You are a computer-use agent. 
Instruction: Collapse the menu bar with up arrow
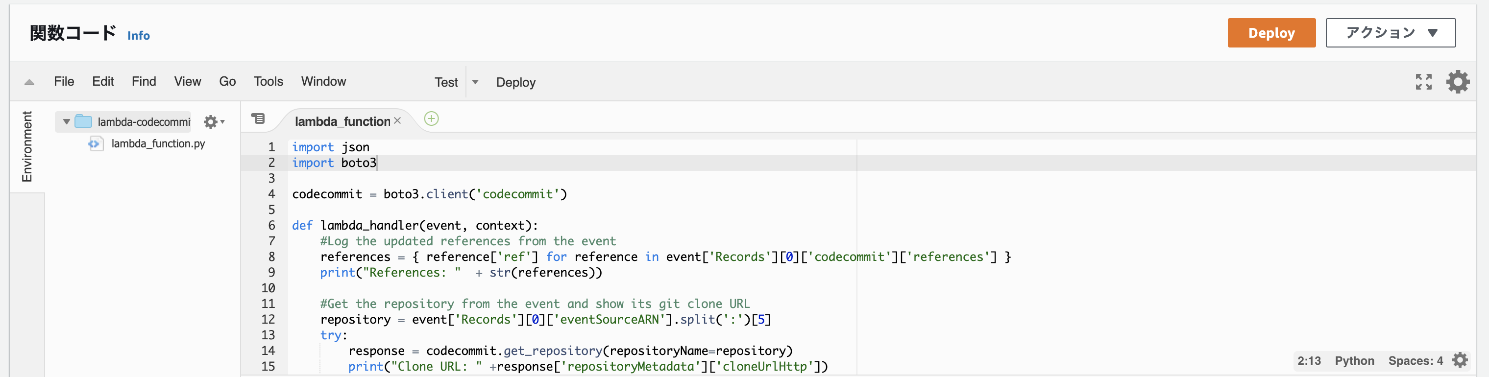click(29, 82)
